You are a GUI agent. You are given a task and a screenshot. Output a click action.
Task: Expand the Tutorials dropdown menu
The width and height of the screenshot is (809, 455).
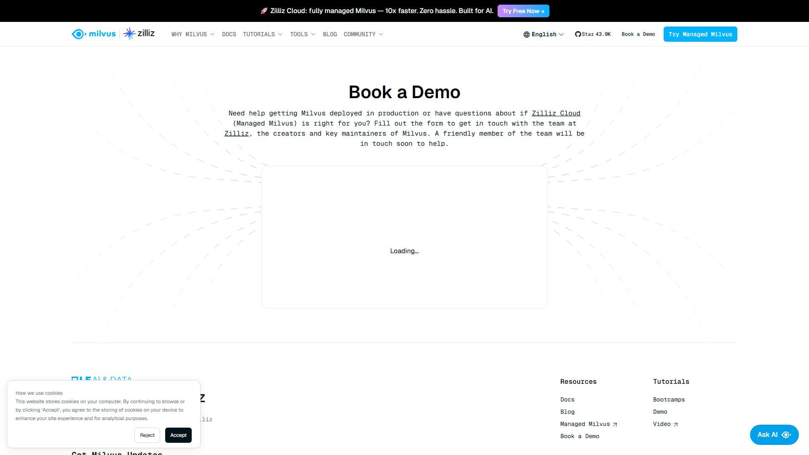(x=263, y=34)
